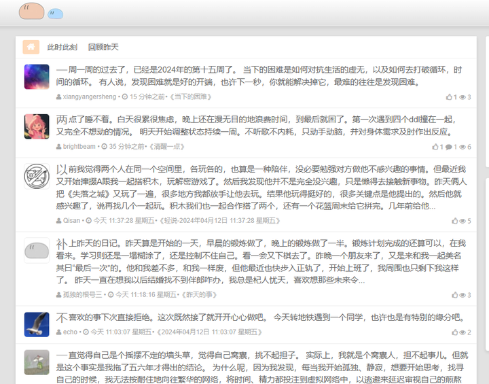This screenshot has height=384, width=489.
Task: Open author link xiangyangersheng
Action: click(x=90, y=97)
